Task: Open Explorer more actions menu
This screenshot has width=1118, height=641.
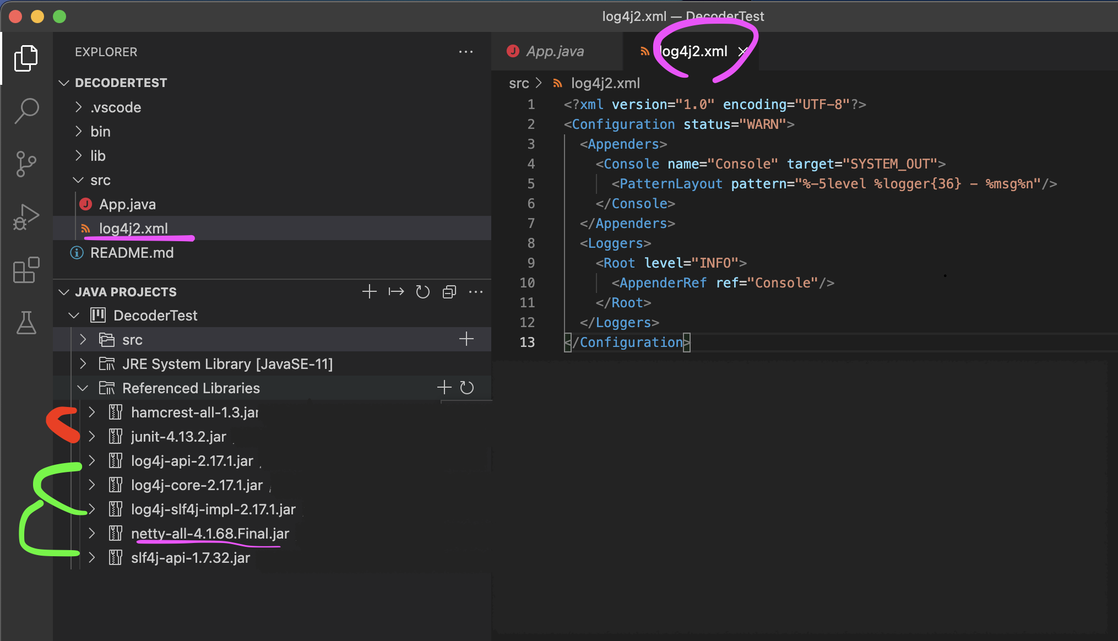Action: (466, 52)
